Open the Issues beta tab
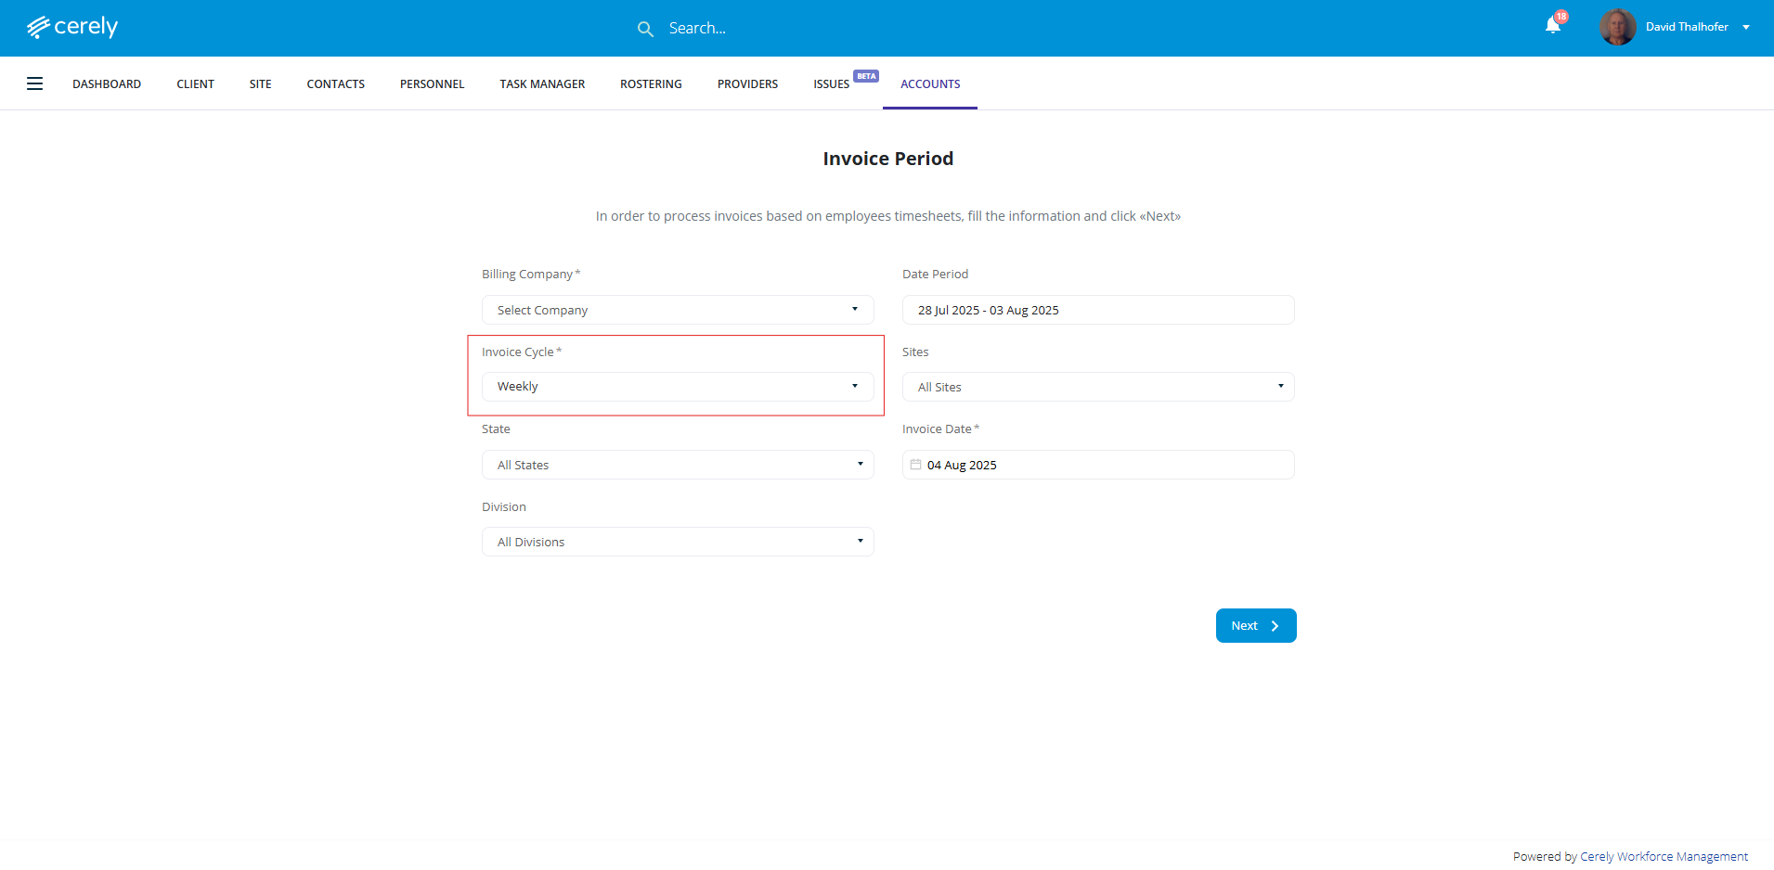 pyautogui.click(x=832, y=83)
